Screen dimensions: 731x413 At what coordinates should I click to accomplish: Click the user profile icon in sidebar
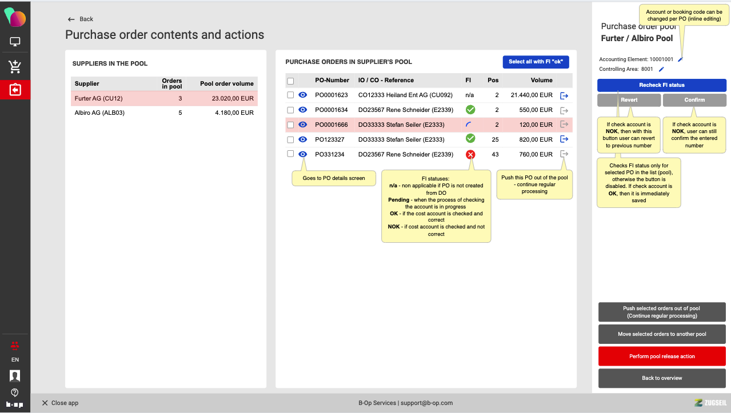click(15, 375)
